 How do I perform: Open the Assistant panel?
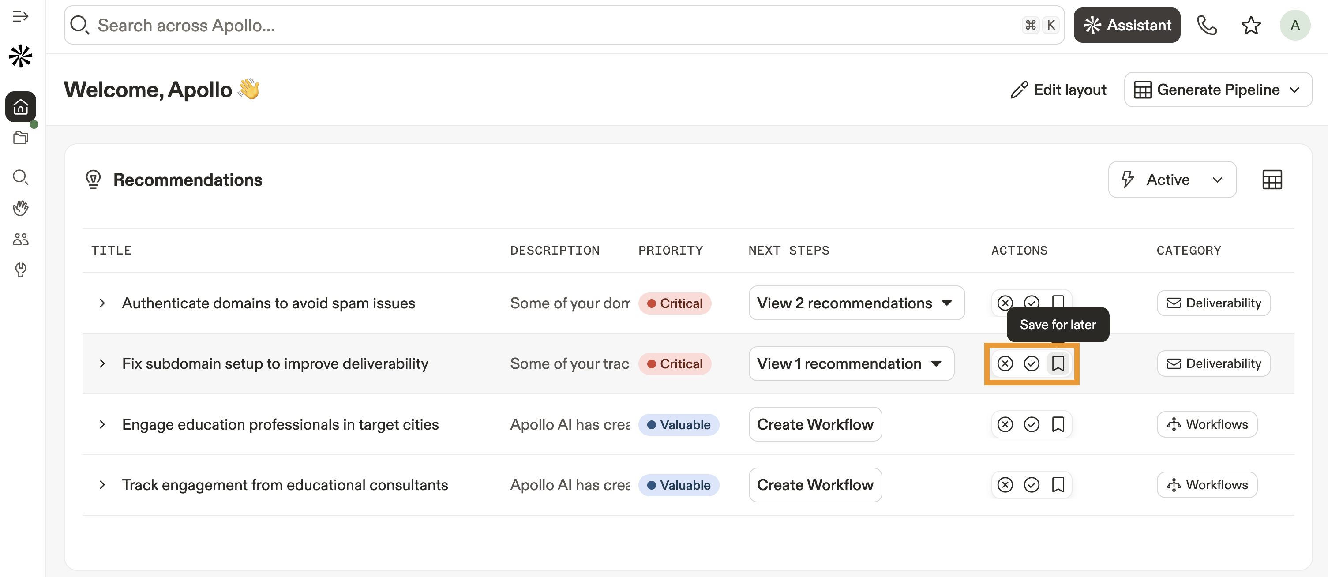(1126, 25)
